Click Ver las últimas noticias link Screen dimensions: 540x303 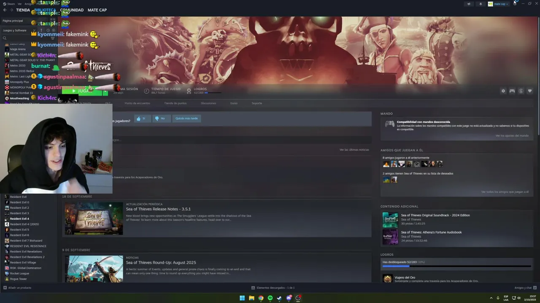[x=354, y=150]
